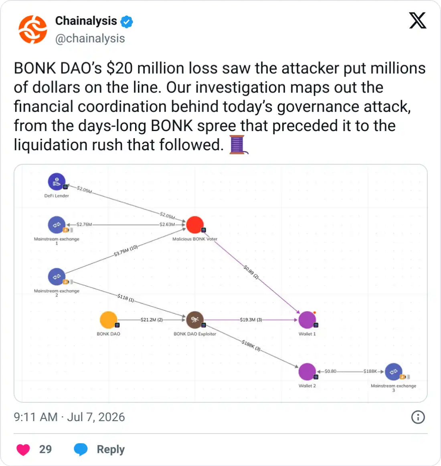
Task: Select the red Malicious BONK Voter node
Action: coord(195,225)
